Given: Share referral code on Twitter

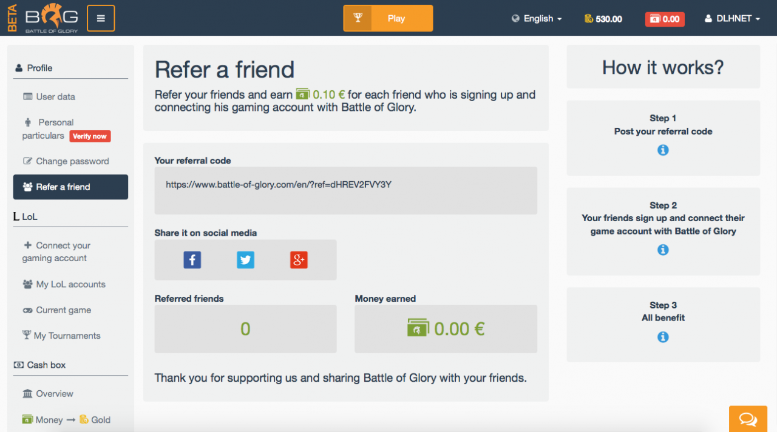Looking at the screenshot, I should coord(245,260).
